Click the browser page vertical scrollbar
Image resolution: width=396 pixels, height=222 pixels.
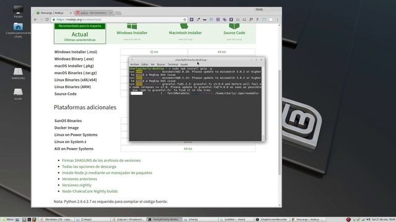coord(279,122)
